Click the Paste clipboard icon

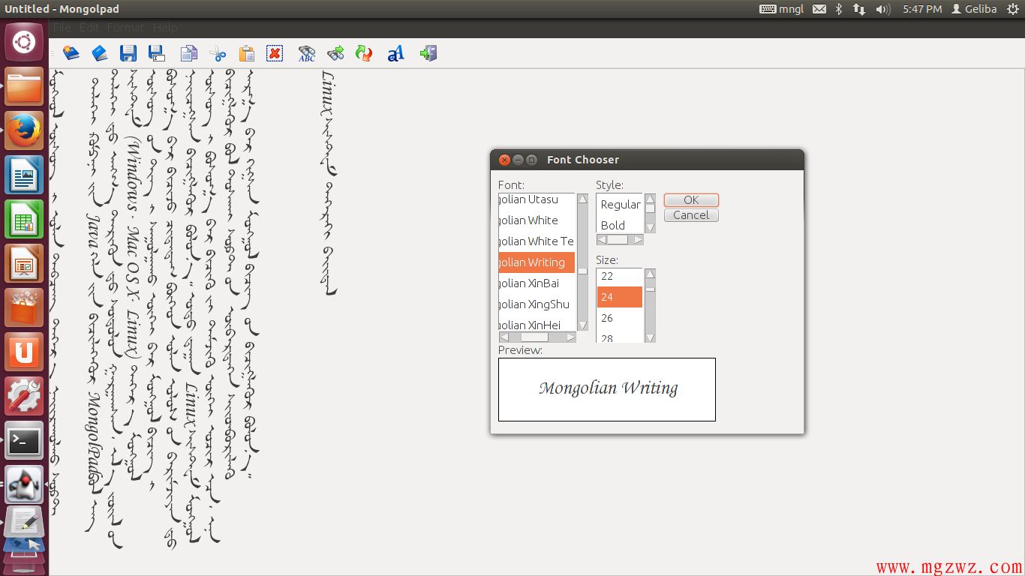click(247, 53)
